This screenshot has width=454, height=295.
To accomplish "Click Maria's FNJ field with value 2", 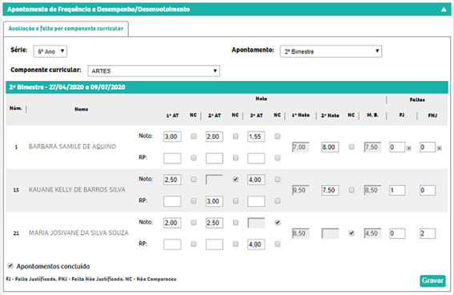I will pos(428,233).
